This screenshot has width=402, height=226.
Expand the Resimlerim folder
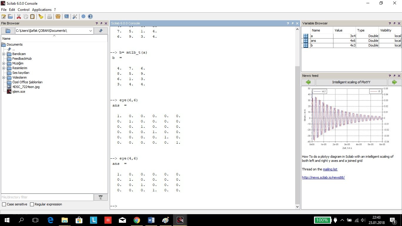(4, 68)
